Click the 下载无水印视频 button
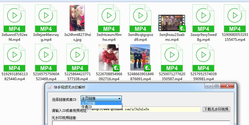249x125 pixels. tap(216, 109)
